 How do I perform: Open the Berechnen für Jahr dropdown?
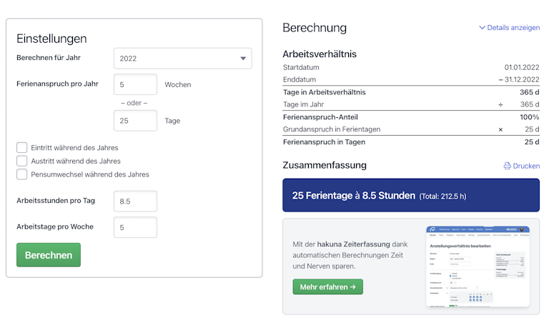pyautogui.click(x=182, y=59)
